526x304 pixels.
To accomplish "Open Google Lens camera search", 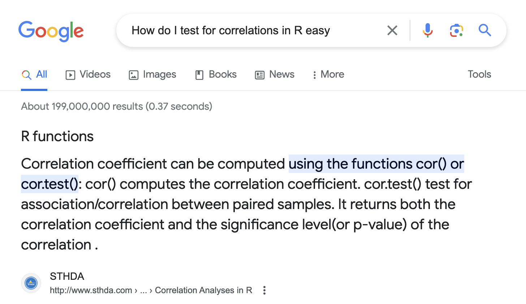I will tap(456, 30).
